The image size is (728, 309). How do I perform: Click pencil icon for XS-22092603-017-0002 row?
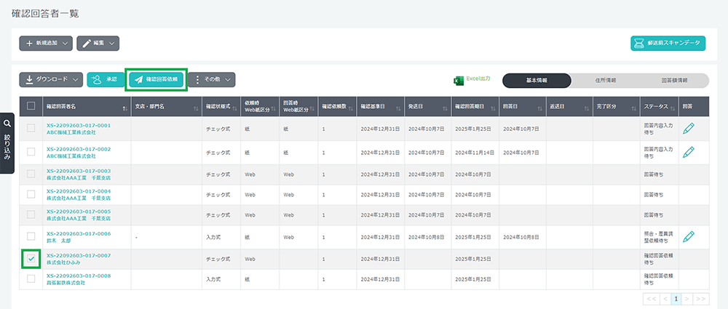689,151
